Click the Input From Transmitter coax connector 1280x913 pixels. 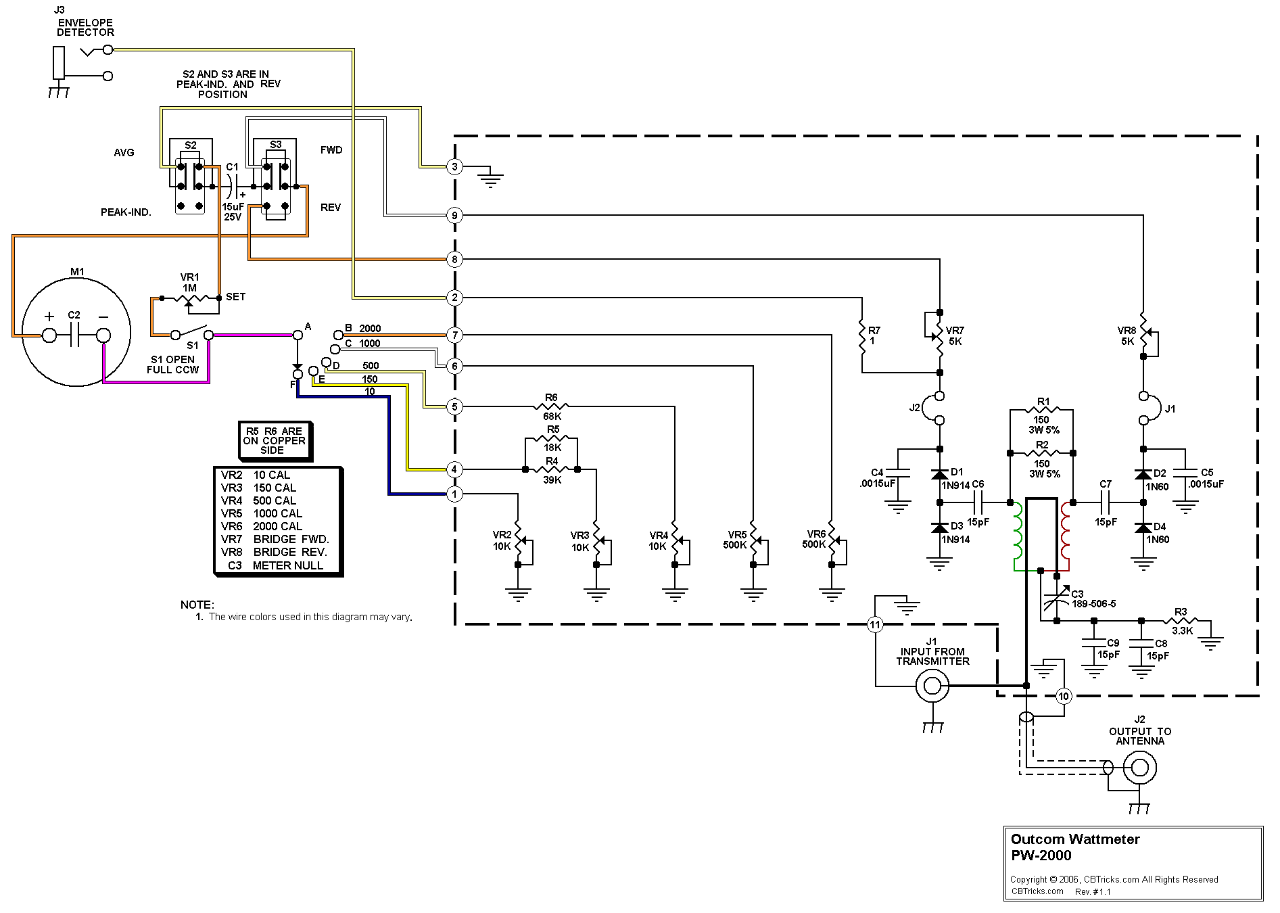(x=932, y=686)
